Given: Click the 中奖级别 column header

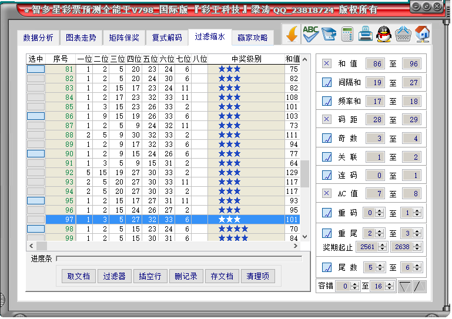Looking at the screenshot, I should (246, 59).
